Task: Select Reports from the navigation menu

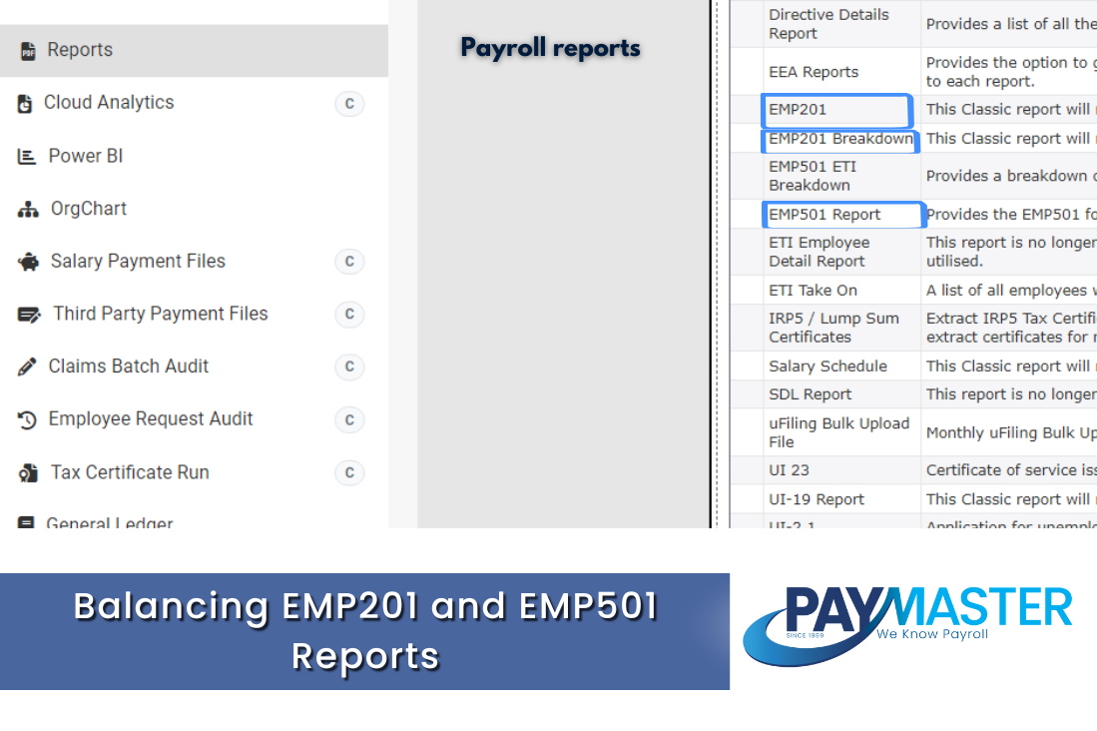Action: coord(79,50)
